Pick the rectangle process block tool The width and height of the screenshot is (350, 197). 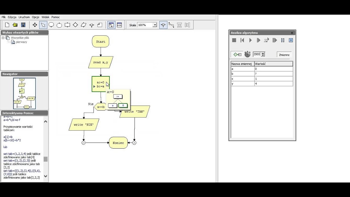tap(67, 25)
